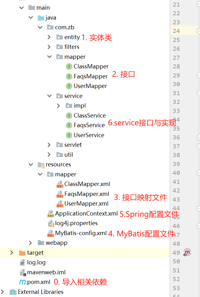Select the log4j.properties file
This screenshot has width=200, height=297.
(76, 223)
